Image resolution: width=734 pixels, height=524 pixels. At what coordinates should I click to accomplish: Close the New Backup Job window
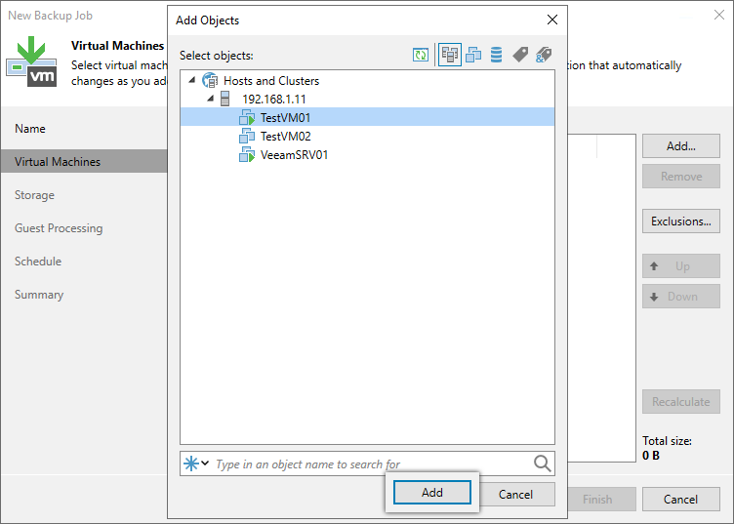point(719,15)
